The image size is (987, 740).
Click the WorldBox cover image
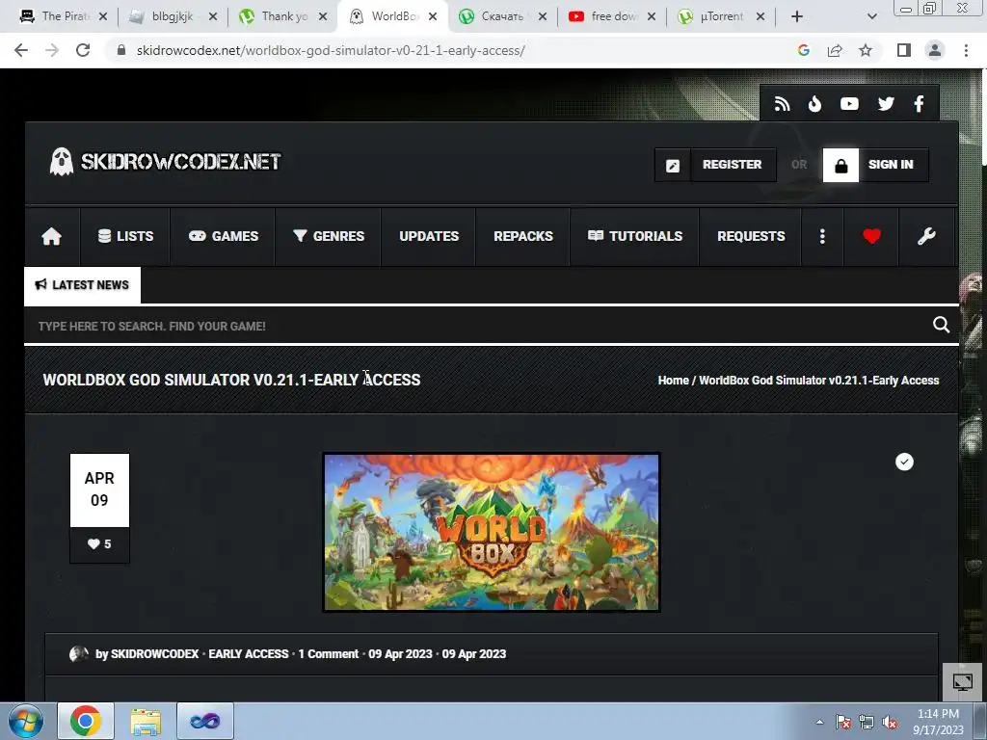(491, 532)
